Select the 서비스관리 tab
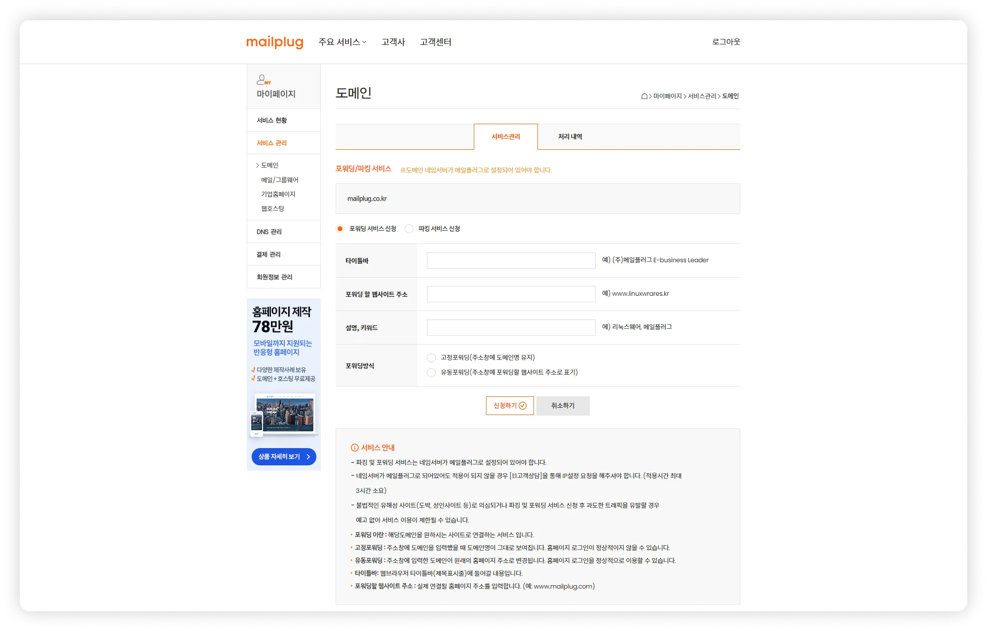Image resolution: width=987 pixels, height=631 pixels. point(505,137)
